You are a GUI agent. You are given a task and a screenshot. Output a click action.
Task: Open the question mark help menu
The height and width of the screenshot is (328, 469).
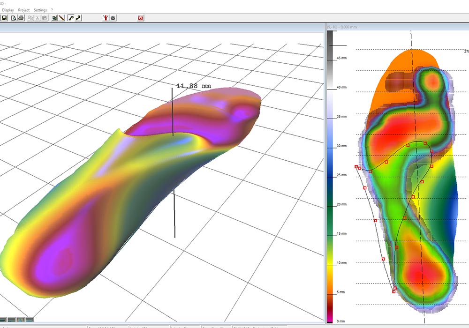coord(52,10)
